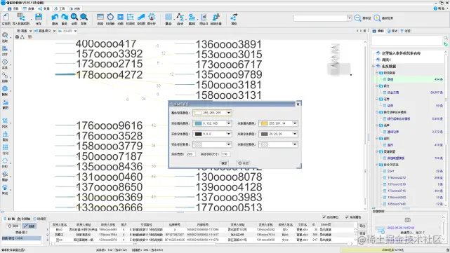Image resolution: width=450 pixels, height=253 pixels.
Task: Confirm the dialog with the 确定 button
Action: (x=224, y=163)
